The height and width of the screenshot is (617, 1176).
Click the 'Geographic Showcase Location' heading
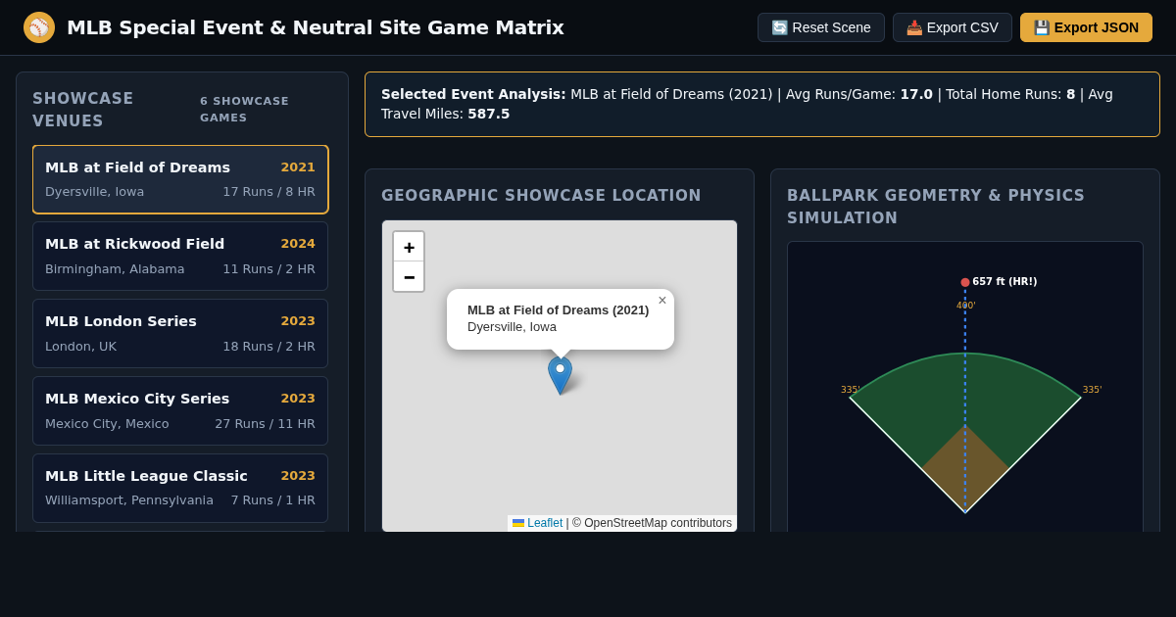point(541,196)
